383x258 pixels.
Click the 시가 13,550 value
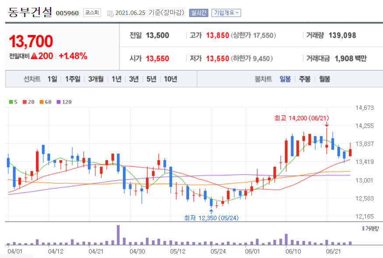pos(157,59)
